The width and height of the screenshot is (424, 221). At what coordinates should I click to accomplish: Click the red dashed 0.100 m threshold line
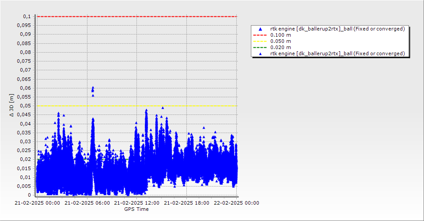[137, 16]
